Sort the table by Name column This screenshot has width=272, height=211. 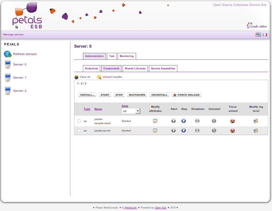coord(98,109)
